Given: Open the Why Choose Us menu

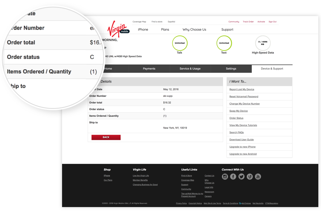Looking at the screenshot, I should tap(194, 29).
